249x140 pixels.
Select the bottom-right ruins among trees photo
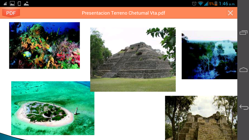pyautogui.click(x=201, y=118)
